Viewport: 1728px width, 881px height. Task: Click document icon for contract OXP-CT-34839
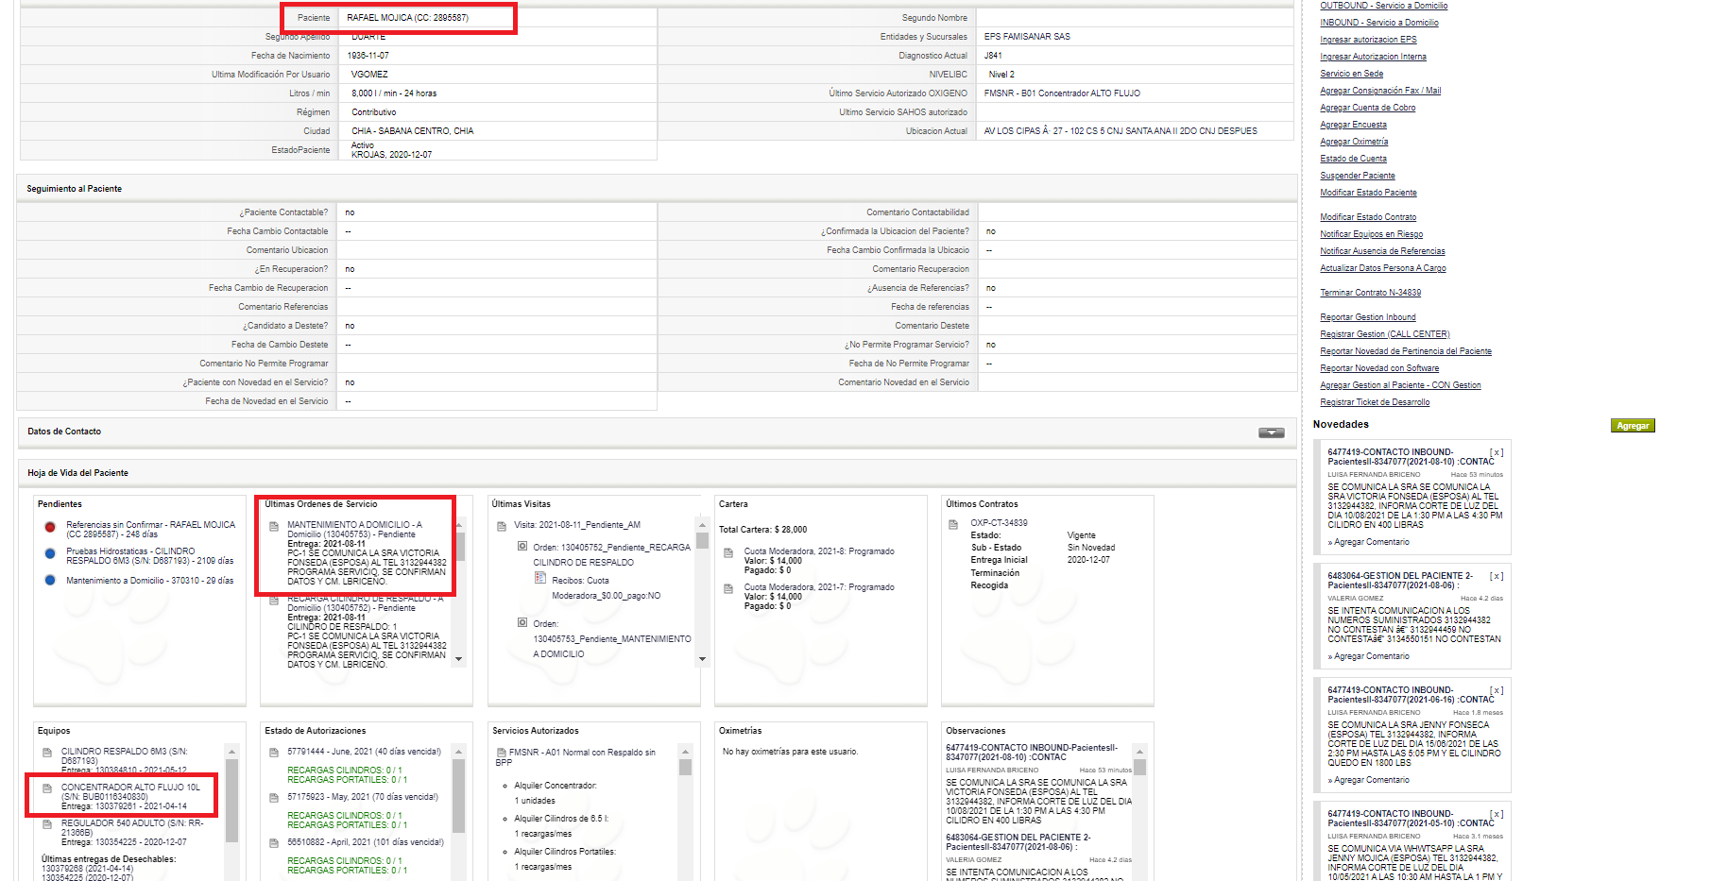tap(953, 524)
